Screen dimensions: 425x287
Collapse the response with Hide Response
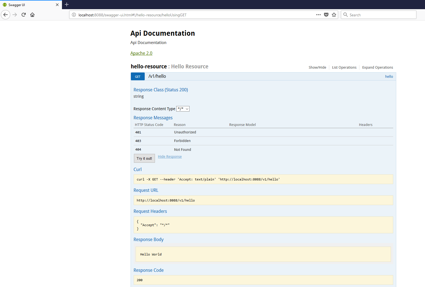(x=170, y=157)
